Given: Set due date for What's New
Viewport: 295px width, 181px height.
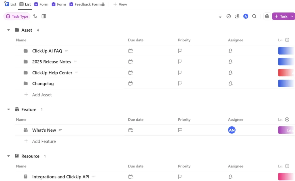Looking at the screenshot, I should [131, 130].
